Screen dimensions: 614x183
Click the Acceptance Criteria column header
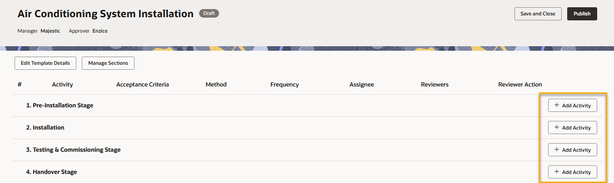point(142,84)
